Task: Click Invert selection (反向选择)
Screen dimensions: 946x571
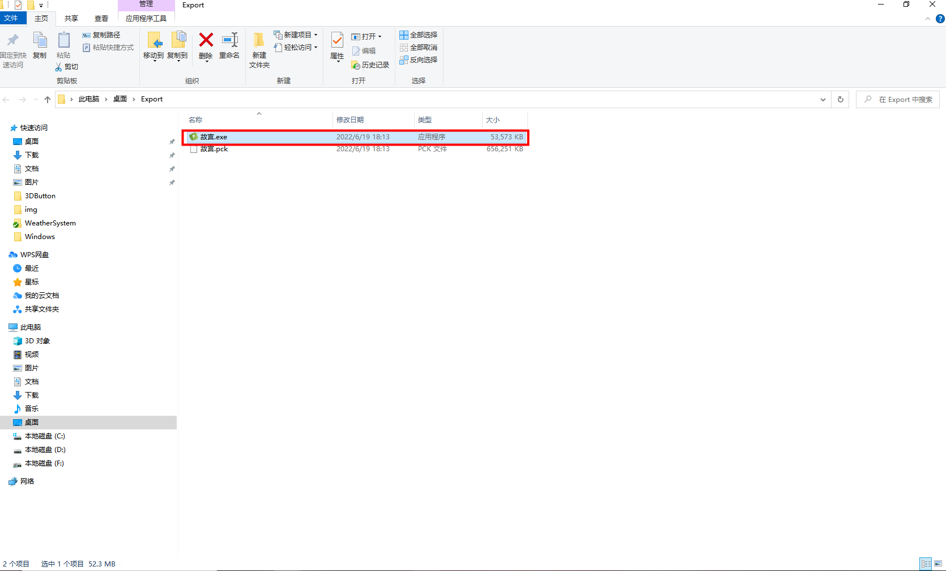Action: click(x=419, y=60)
